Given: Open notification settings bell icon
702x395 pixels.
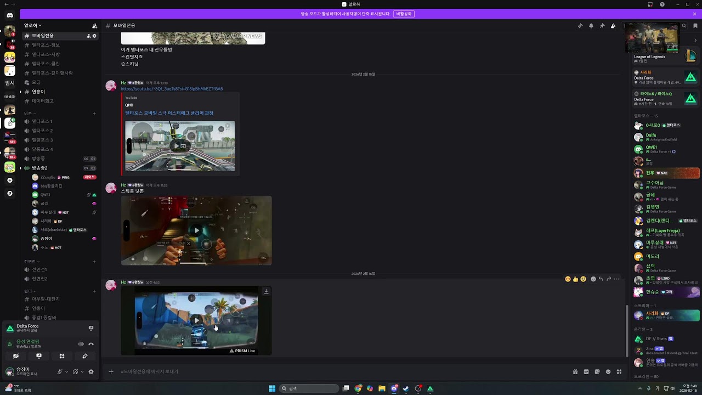Looking at the screenshot, I should [591, 26].
